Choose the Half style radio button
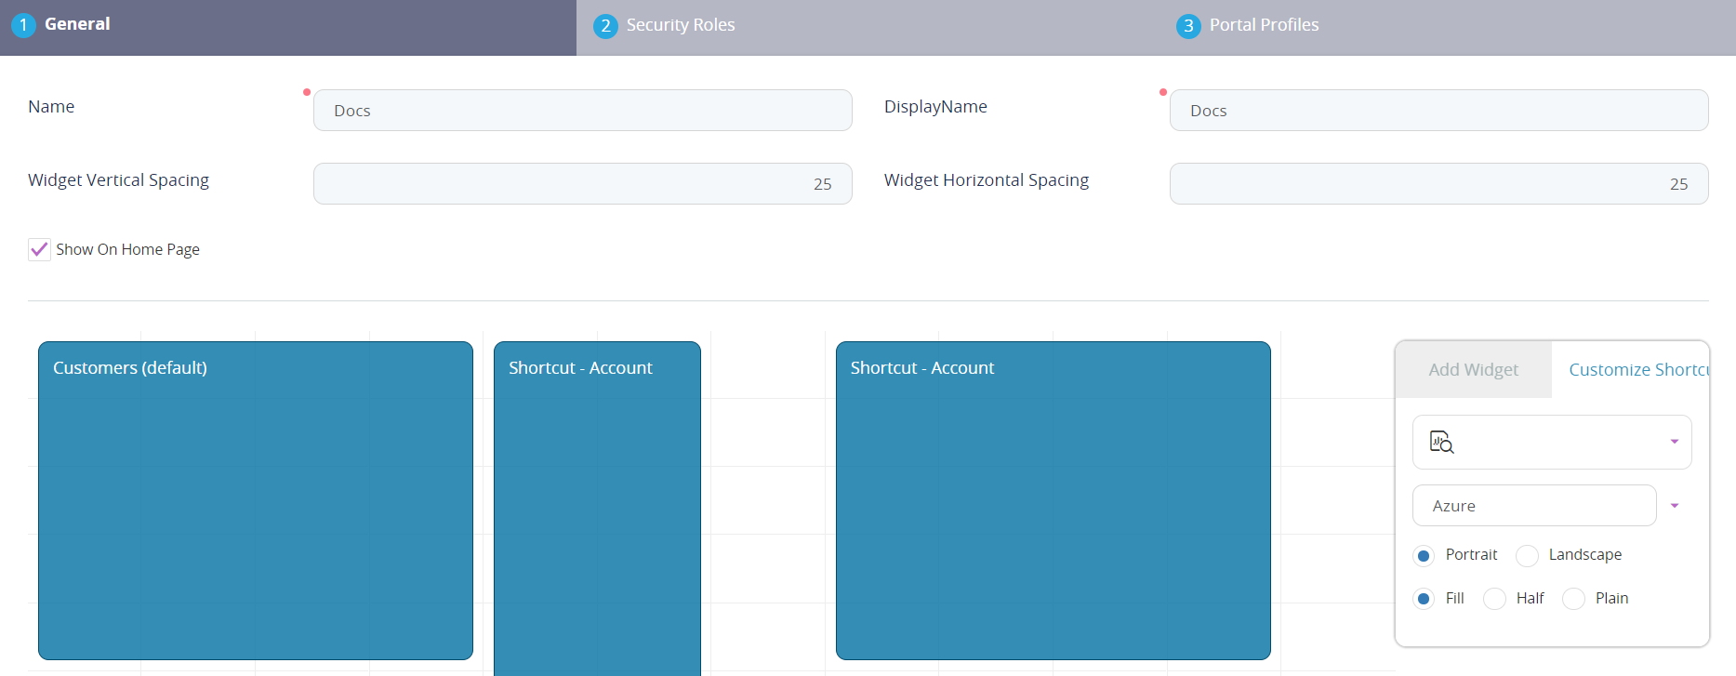This screenshot has height=676, width=1736. [1494, 599]
